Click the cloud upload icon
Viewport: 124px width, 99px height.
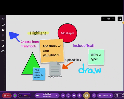pos(3,51)
